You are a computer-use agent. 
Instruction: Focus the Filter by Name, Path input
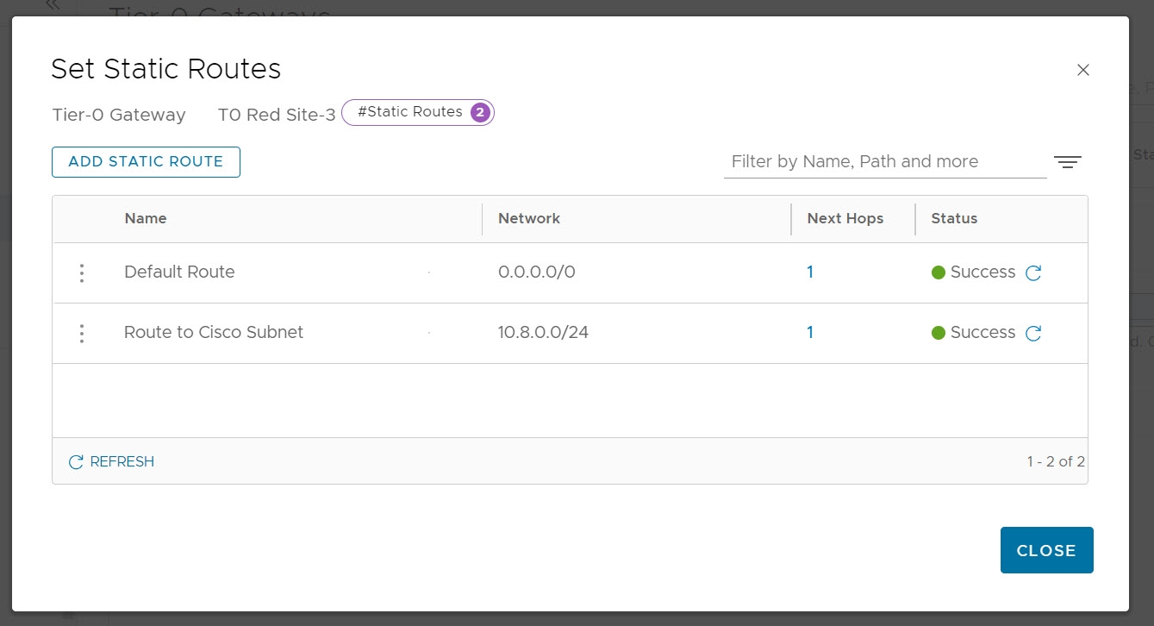click(x=884, y=162)
